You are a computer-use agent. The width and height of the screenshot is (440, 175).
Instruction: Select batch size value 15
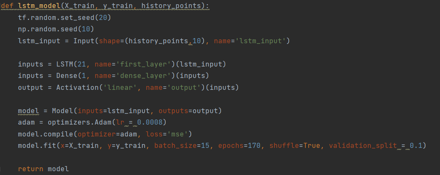click(205, 146)
